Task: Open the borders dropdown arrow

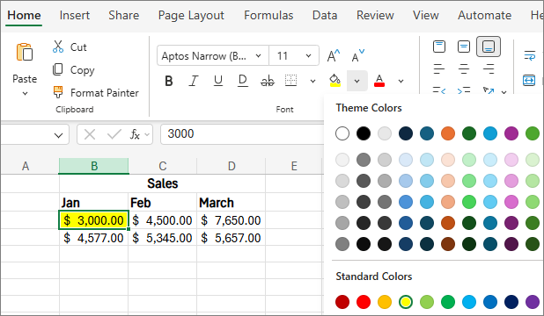Action: coord(312,82)
